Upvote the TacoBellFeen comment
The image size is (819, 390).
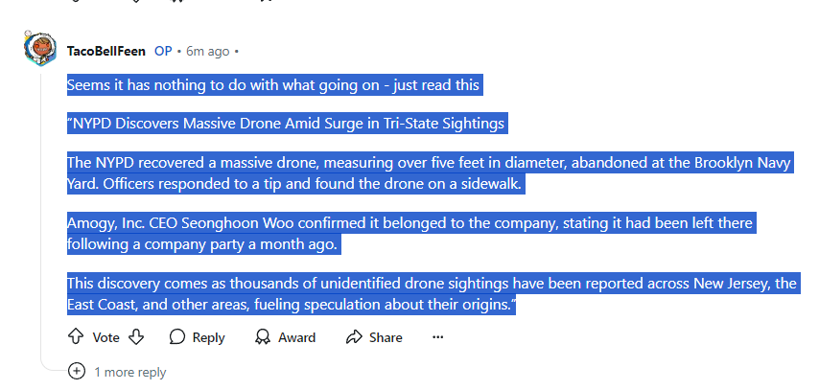click(x=76, y=337)
